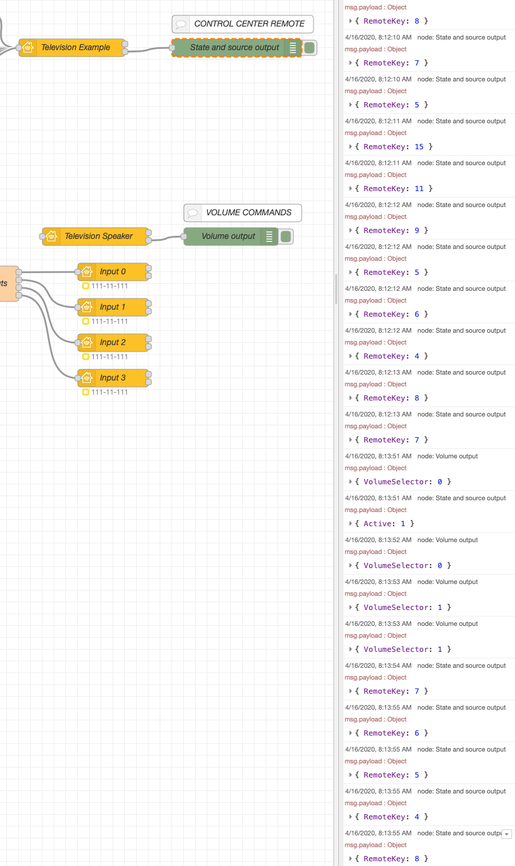The height and width of the screenshot is (866, 515).
Task: Click node link in 8:13:52 AM Volume output message
Action: 448,540
